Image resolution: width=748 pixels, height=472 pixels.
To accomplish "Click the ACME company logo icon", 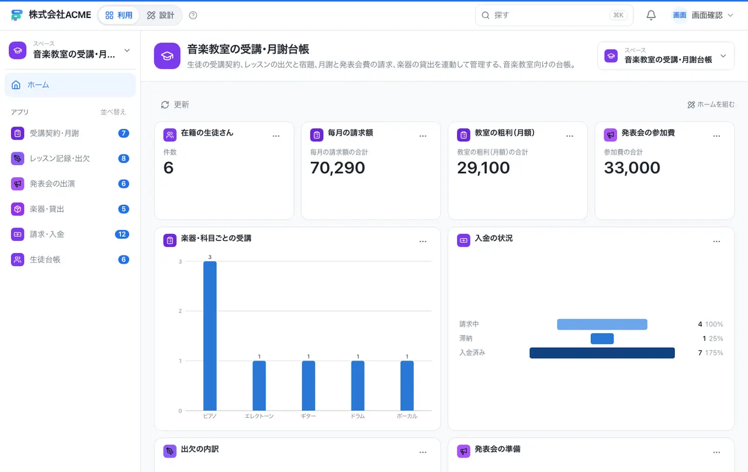I will tap(17, 15).
